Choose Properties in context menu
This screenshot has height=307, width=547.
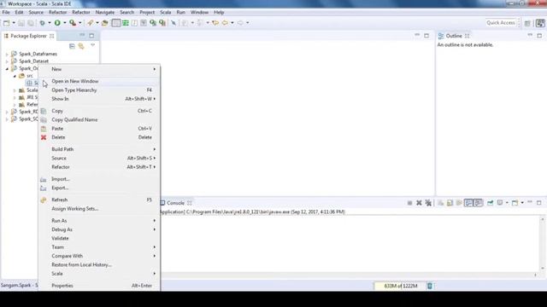coord(99,286)
